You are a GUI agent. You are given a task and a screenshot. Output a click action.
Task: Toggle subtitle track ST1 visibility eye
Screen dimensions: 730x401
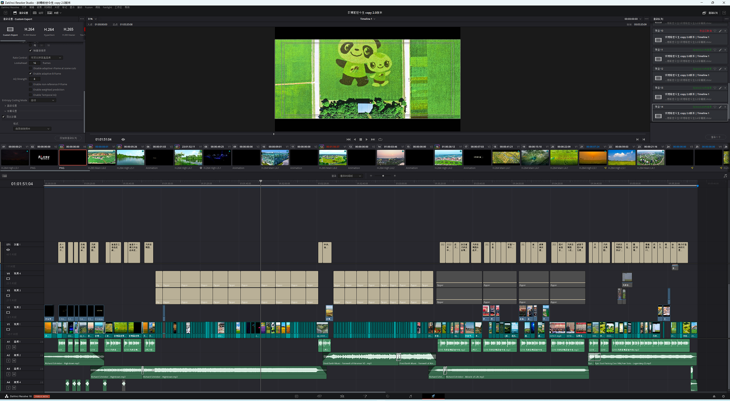8,250
